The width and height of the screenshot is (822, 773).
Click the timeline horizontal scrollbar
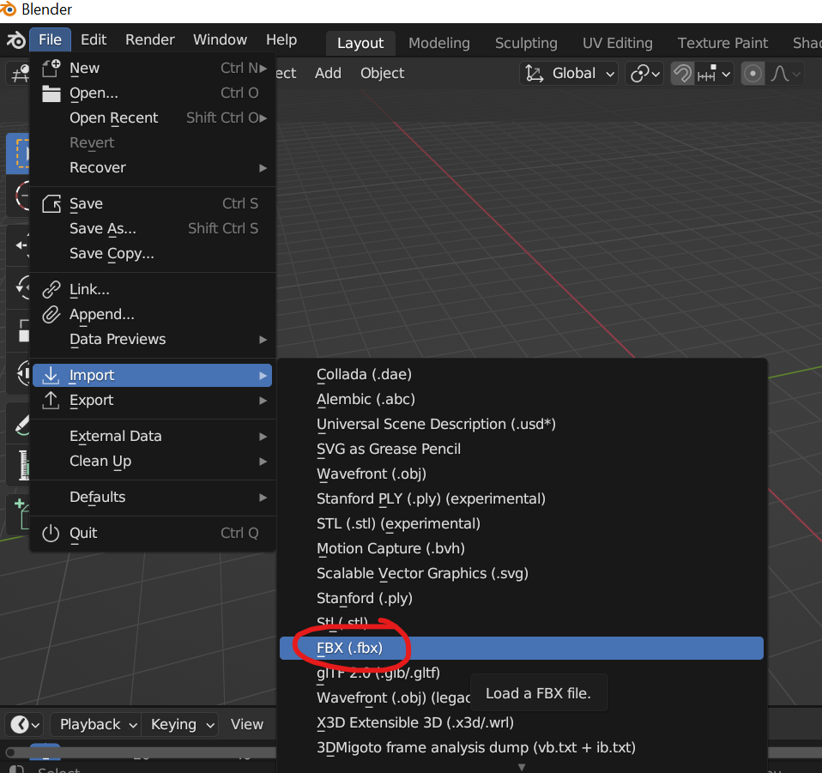coord(142,753)
